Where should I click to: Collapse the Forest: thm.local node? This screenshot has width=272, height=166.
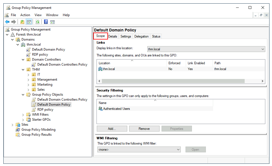[x=7, y=34]
